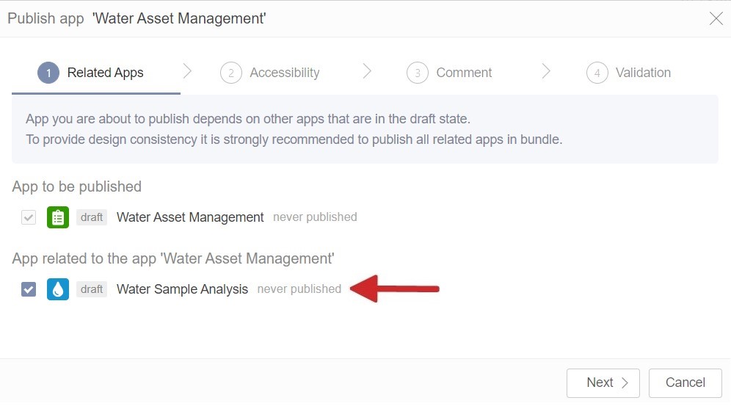Image resolution: width=731 pixels, height=406 pixels.
Task: Click the draft tag beside Water Asset Management
Action: click(x=92, y=217)
